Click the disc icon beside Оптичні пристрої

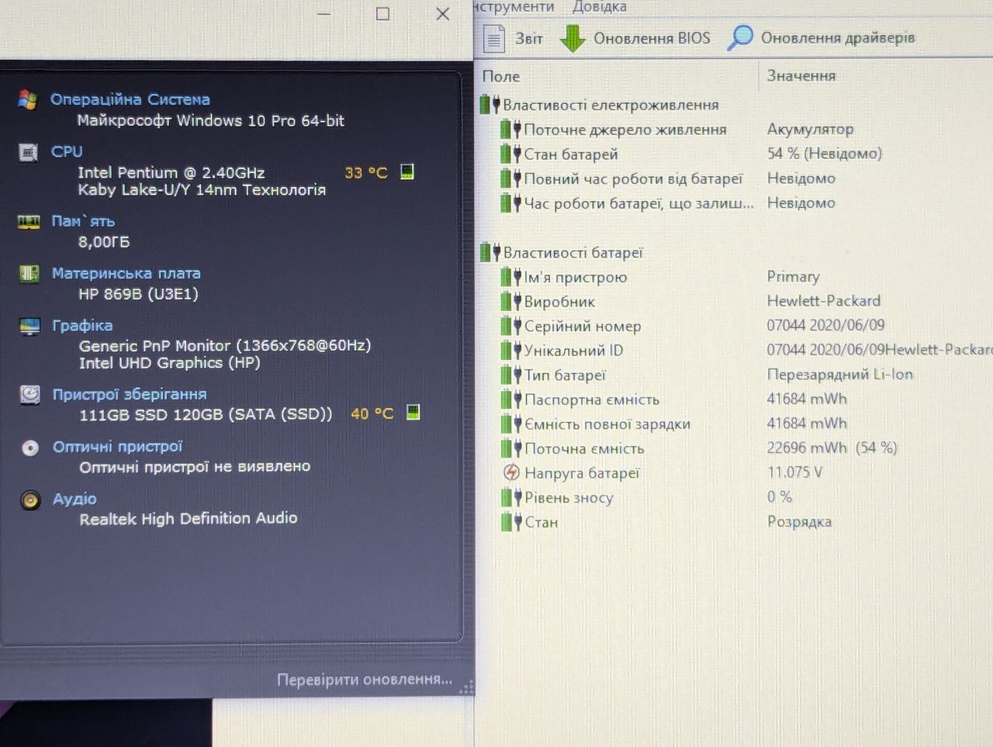click(30, 448)
